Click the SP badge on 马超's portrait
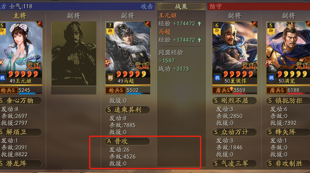Screen dimensions: 310x173 pyautogui.click(x=108, y=62)
